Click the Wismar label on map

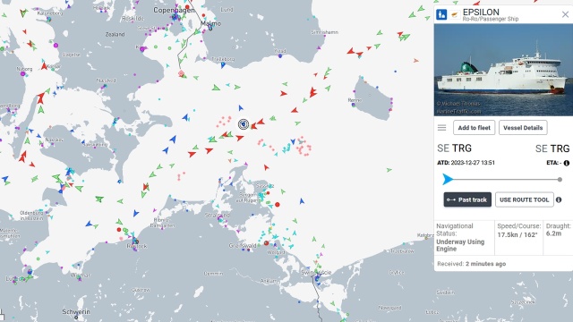[80, 275]
